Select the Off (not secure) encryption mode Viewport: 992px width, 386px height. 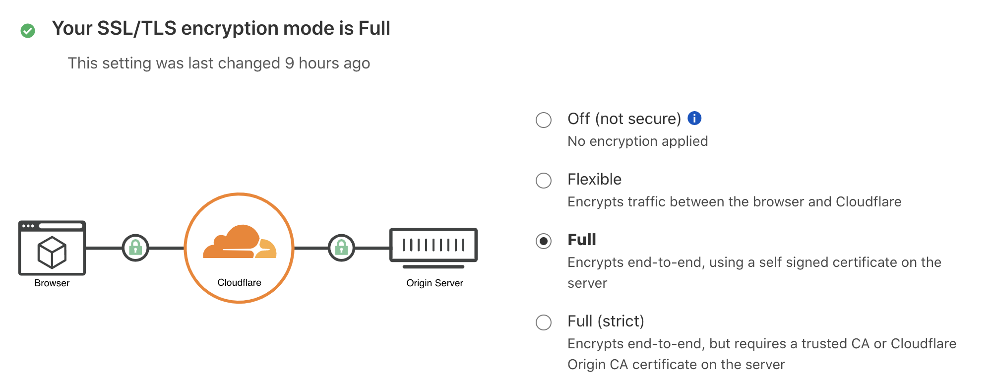point(544,119)
